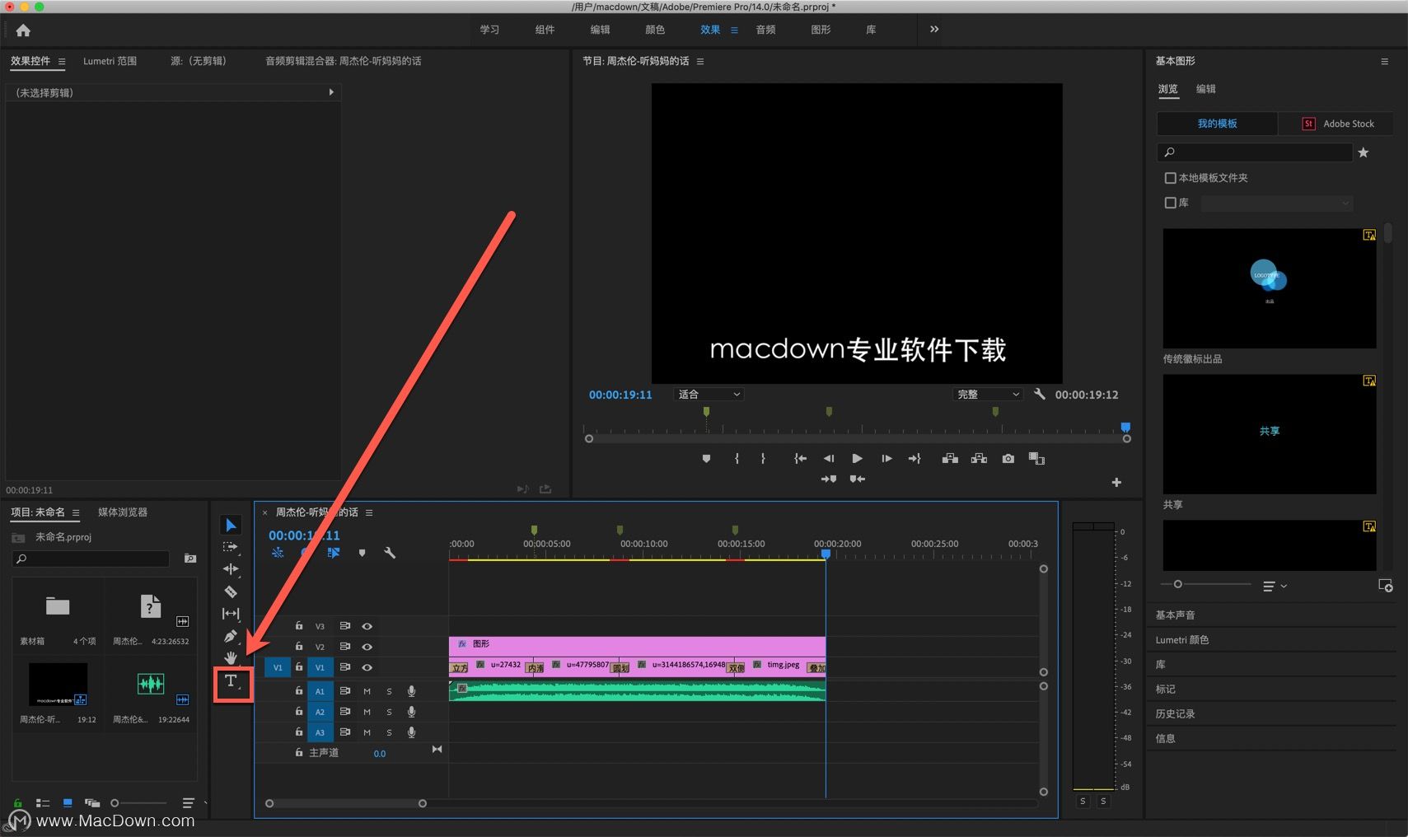Select the Slip tool

231,614
